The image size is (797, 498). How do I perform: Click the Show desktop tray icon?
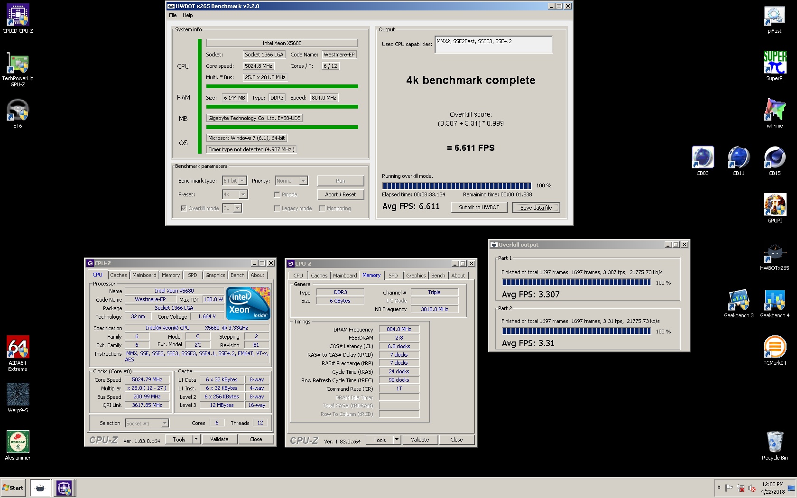pyautogui.click(x=791, y=488)
